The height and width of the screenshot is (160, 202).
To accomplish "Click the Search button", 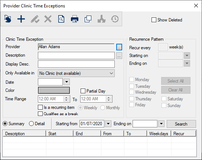I will tap(181, 124).
